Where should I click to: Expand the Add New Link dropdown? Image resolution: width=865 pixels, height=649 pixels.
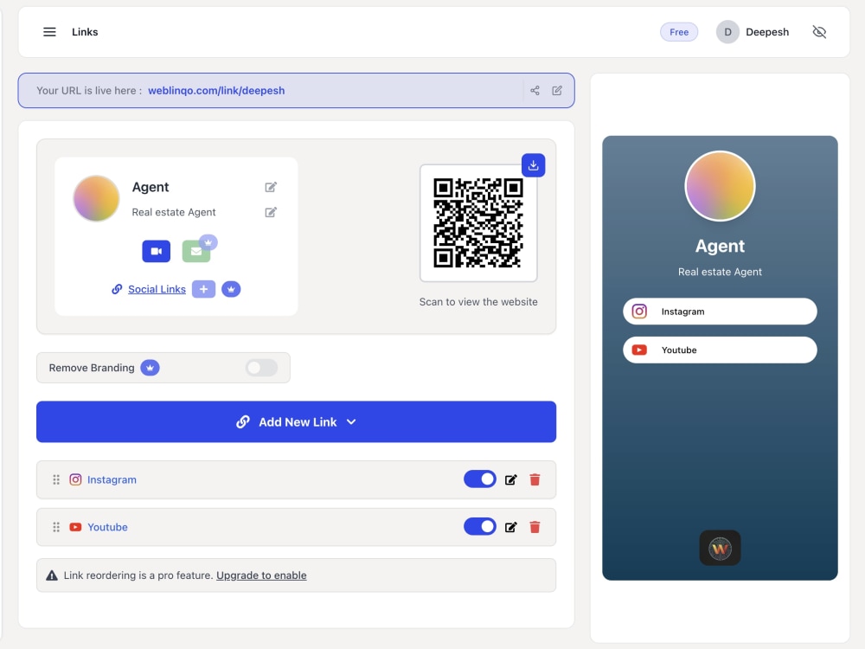coord(296,421)
